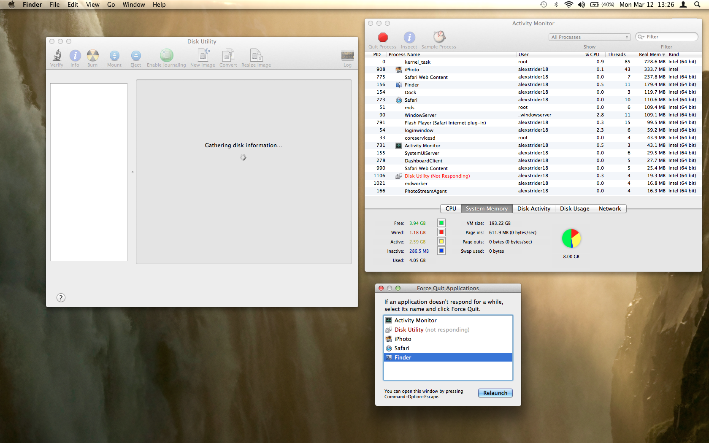Click the search dropdown arrow in Filter field
709x443 pixels.
(x=641, y=37)
